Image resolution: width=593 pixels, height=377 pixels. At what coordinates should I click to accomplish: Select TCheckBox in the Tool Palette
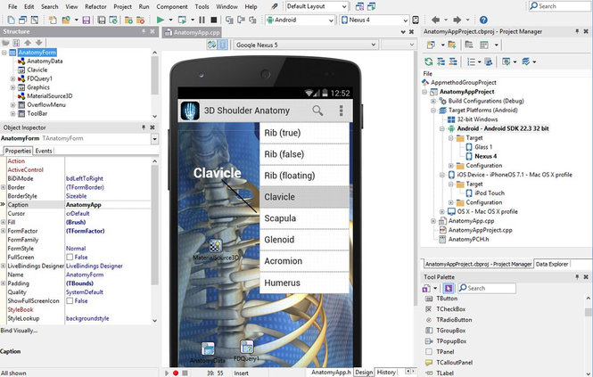[451, 309]
